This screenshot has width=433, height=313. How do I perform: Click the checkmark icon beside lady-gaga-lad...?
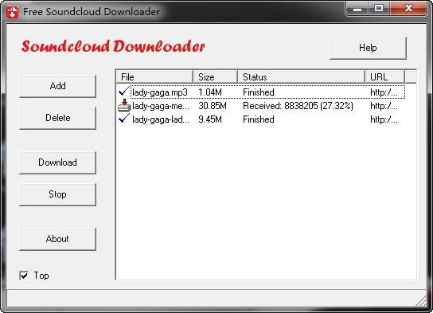124,119
